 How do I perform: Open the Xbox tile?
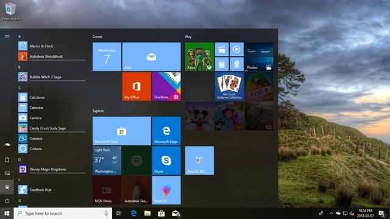[199, 57]
